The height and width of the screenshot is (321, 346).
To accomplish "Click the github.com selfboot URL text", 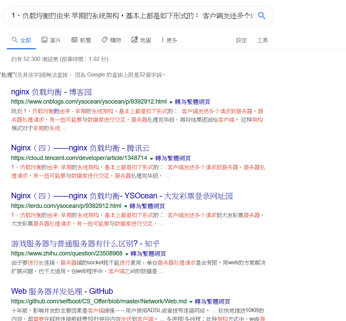I will point(99,301).
